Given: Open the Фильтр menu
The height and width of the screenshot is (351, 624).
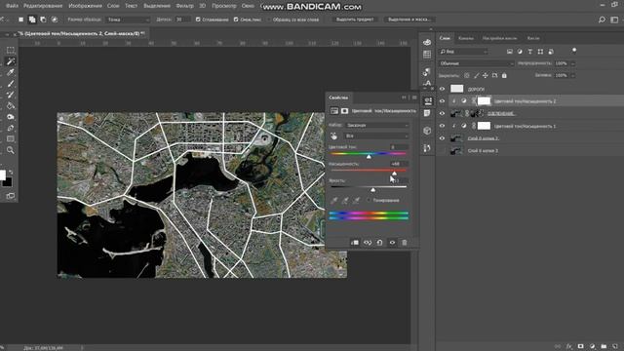Looking at the screenshot, I should coord(184,6).
